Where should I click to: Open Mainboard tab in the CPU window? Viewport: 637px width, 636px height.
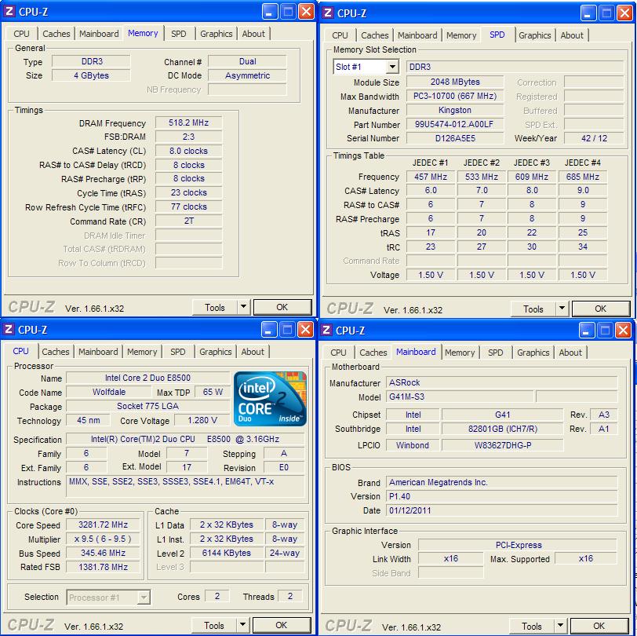(98, 352)
